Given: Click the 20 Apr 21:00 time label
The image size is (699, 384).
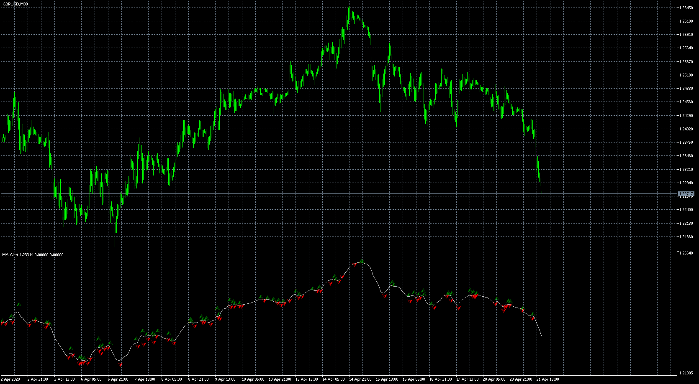Looking at the screenshot, I should click(521, 379).
